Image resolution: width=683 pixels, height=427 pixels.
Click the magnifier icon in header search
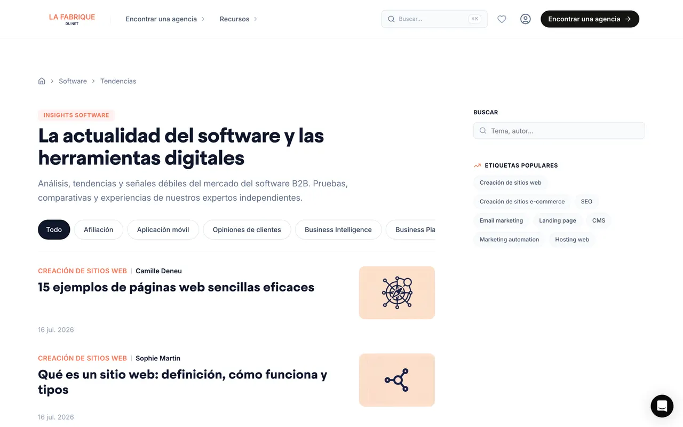click(x=391, y=19)
